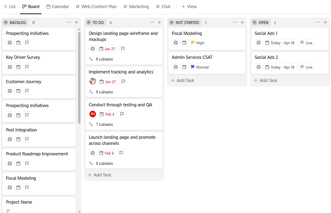Add a task to the Backlog column with plus
The width and height of the screenshot is (331, 213).
(76, 22)
